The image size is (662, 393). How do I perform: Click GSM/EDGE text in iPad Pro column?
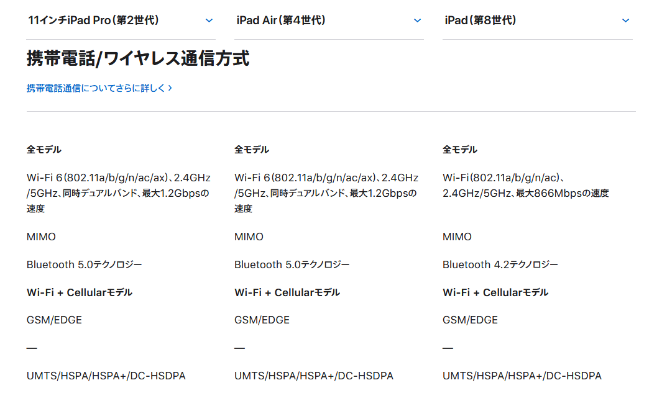point(54,320)
